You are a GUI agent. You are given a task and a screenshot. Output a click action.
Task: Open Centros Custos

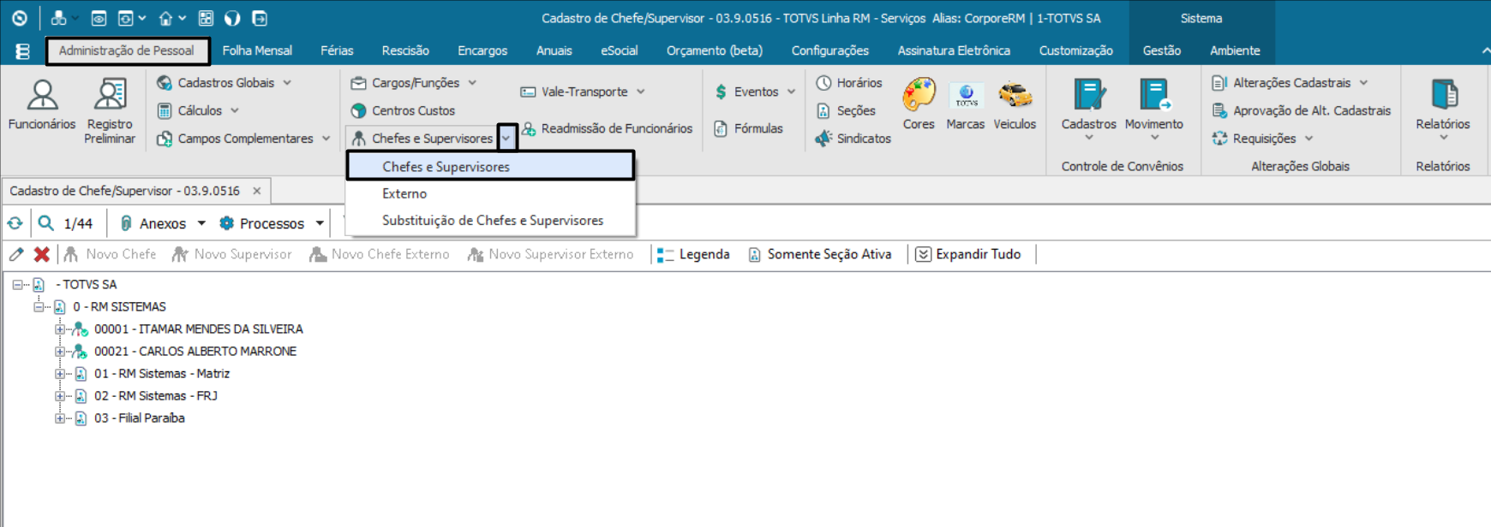coord(403,110)
